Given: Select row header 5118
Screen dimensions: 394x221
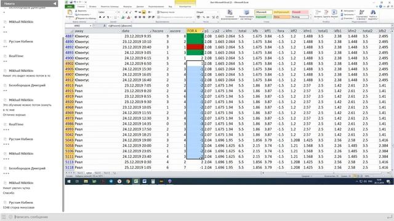Looking at the screenshot, I should pyautogui.click(x=70, y=168).
